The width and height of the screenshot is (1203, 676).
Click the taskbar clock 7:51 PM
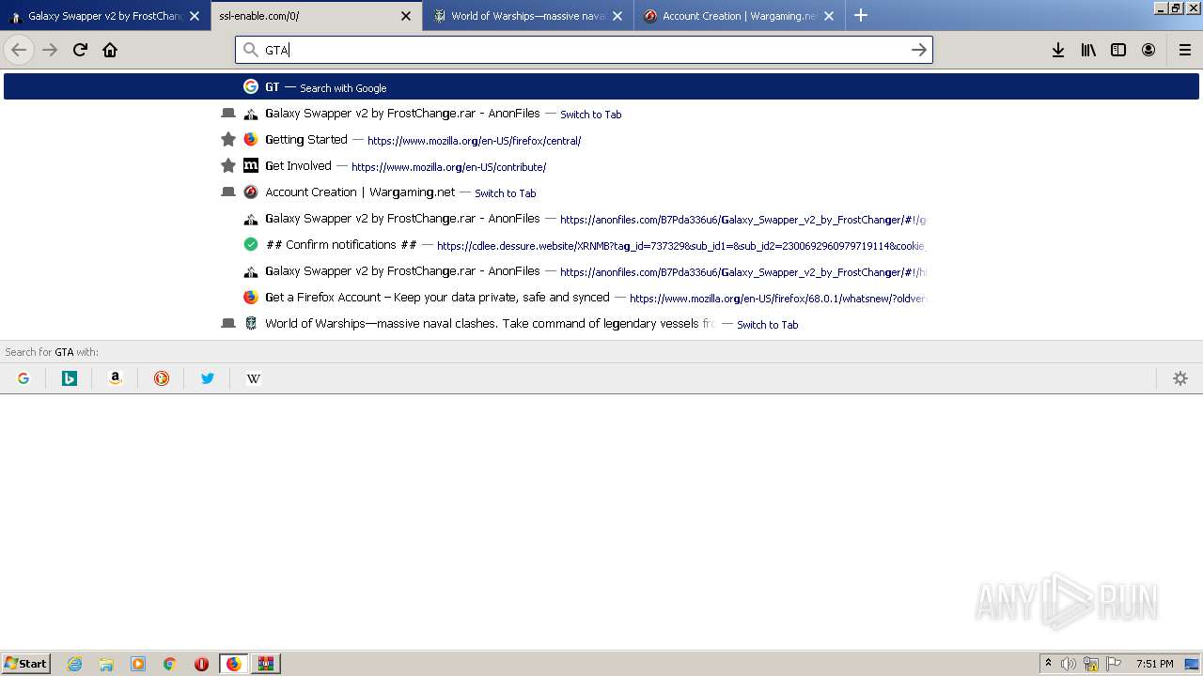(1154, 664)
